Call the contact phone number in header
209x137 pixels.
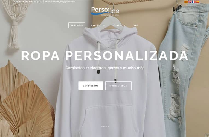[36, 2]
